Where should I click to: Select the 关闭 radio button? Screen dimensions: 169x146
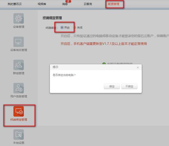(75, 27)
